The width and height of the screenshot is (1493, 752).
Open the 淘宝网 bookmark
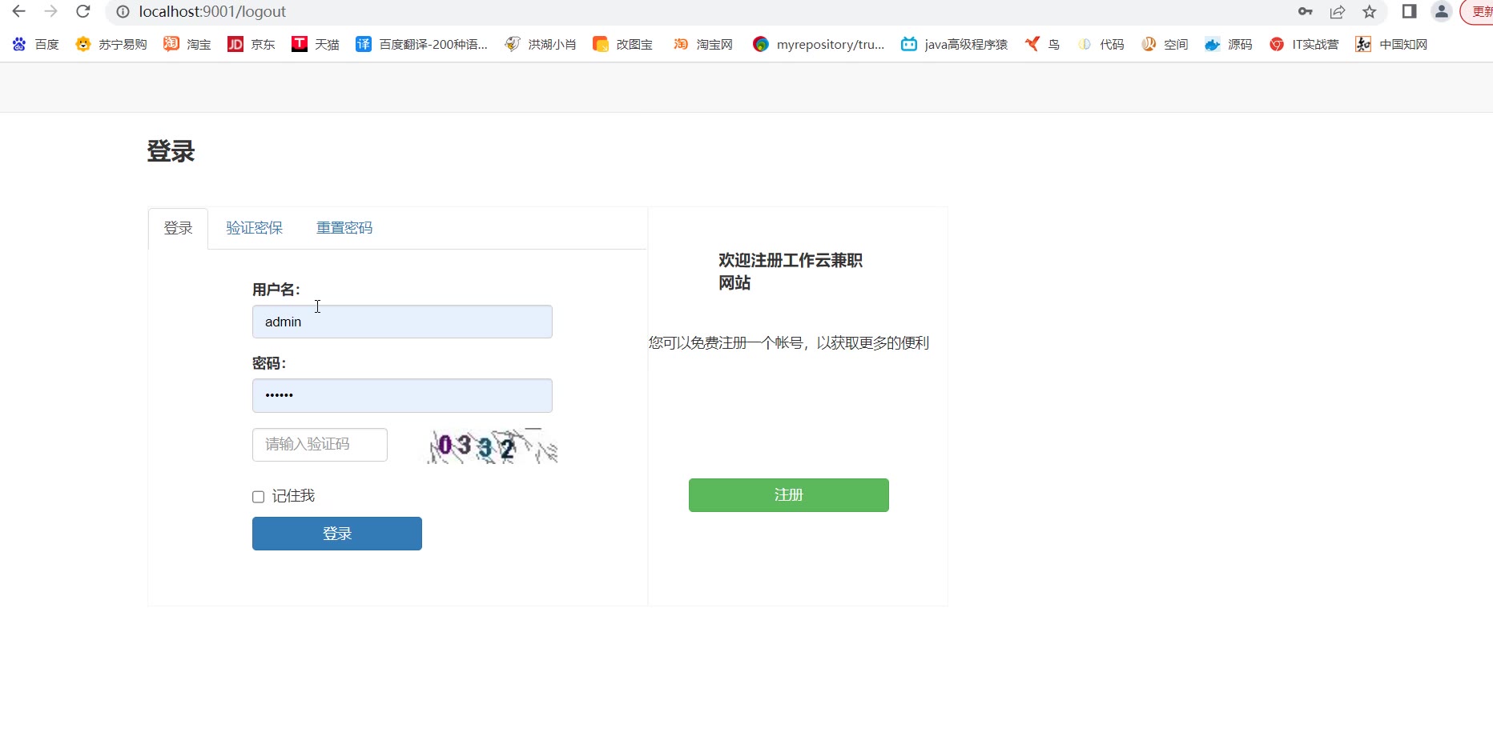703,44
